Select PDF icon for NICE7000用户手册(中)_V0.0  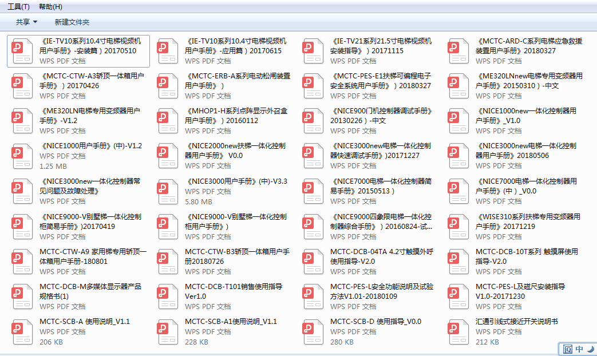coord(458,192)
